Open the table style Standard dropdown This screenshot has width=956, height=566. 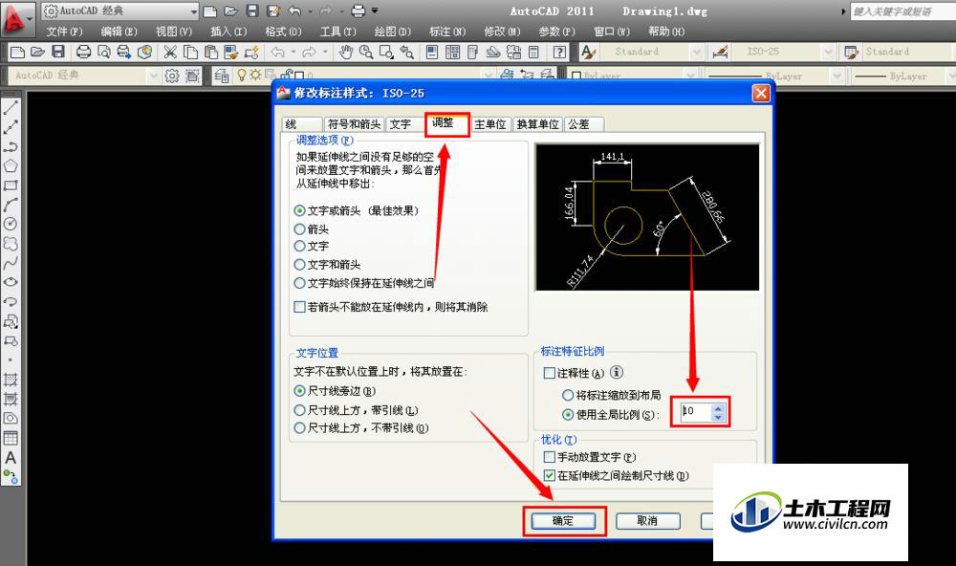pyautogui.click(x=908, y=52)
